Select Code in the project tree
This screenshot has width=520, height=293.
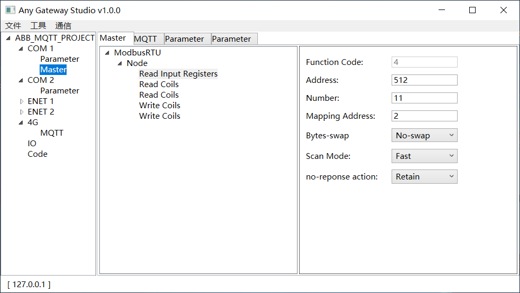pos(38,154)
